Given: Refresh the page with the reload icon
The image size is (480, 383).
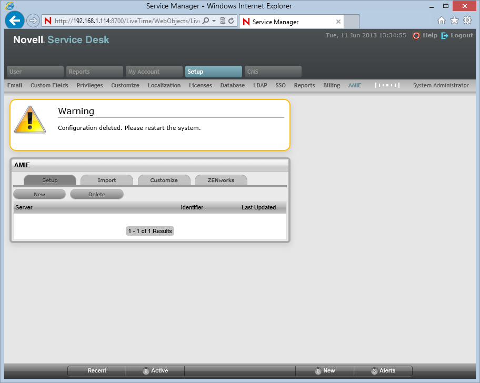Looking at the screenshot, I should point(232,21).
